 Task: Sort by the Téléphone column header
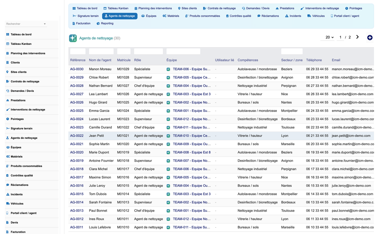(x=314, y=60)
